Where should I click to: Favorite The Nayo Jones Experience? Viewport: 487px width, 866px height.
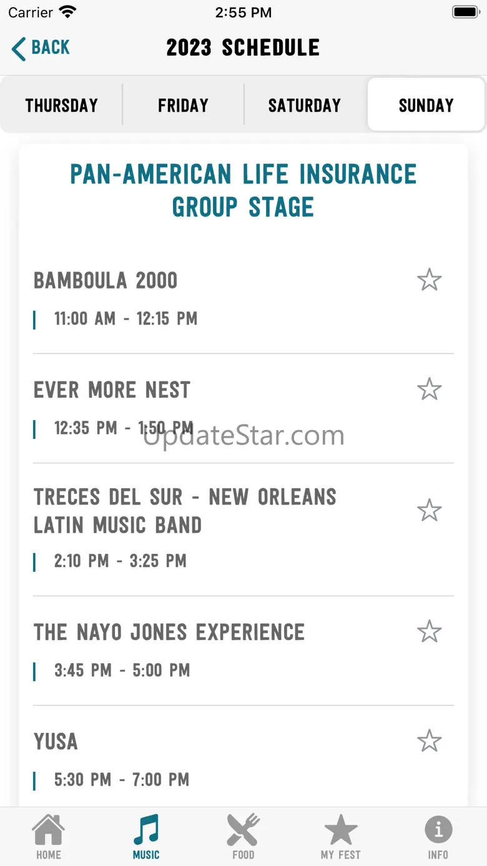coord(430,631)
